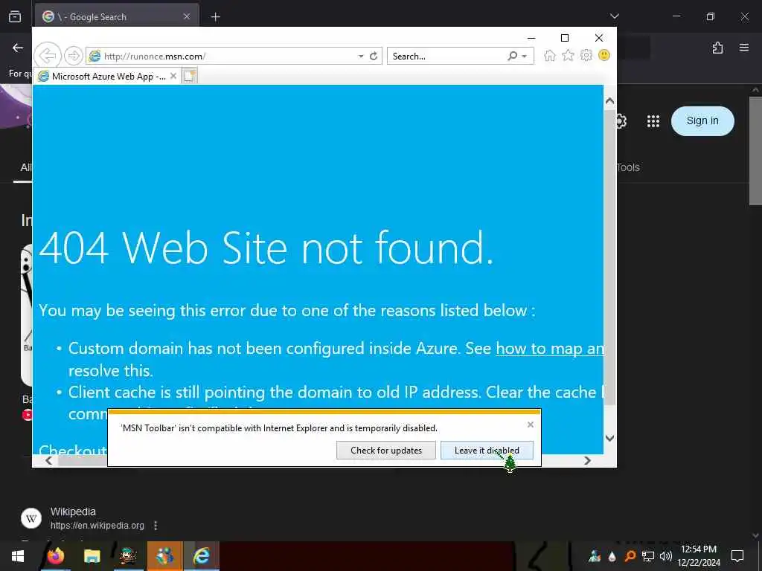Click the water drop tray icon
Viewport: 762px width, 571px height.
612,556
